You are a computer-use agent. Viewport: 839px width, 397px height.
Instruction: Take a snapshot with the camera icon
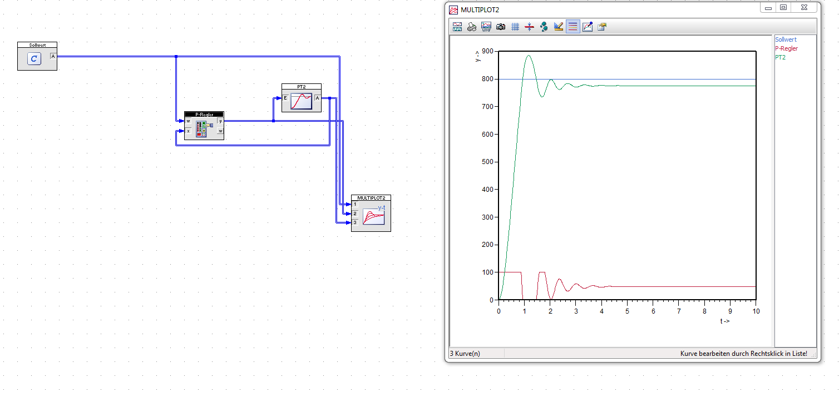tap(501, 26)
